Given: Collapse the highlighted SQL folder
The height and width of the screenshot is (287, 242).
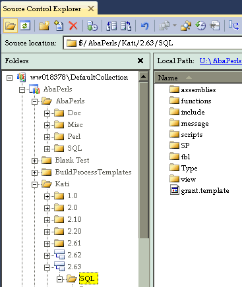Looking at the screenshot, I should 59,279.
